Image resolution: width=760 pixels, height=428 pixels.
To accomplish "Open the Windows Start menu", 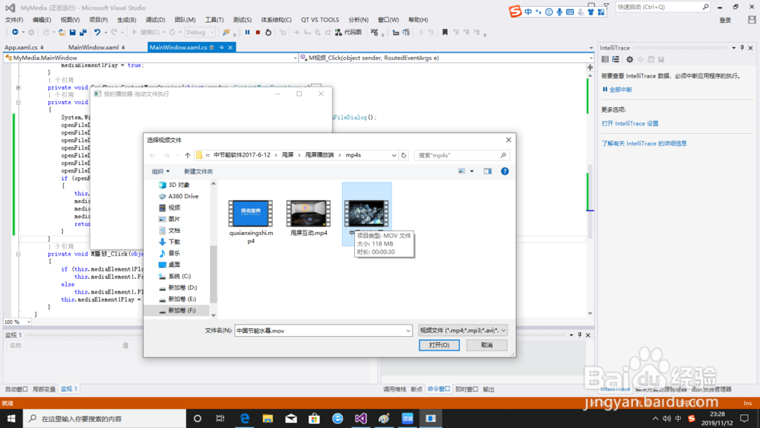I will (11, 418).
